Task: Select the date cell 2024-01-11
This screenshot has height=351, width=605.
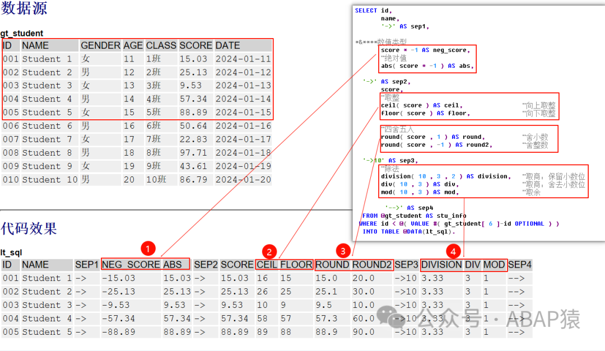Action: (x=243, y=59)
